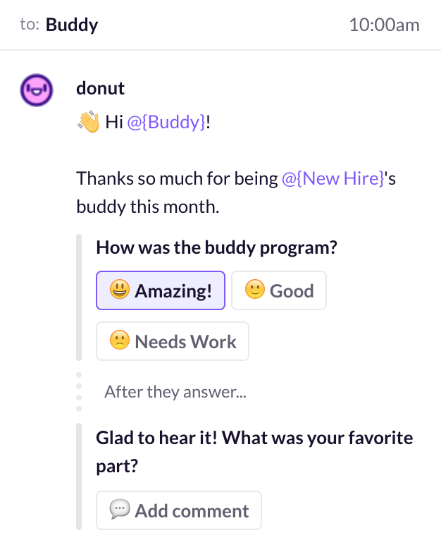
Task: Click the speech bubble icon on Add comment
Action: pos(120,510)
